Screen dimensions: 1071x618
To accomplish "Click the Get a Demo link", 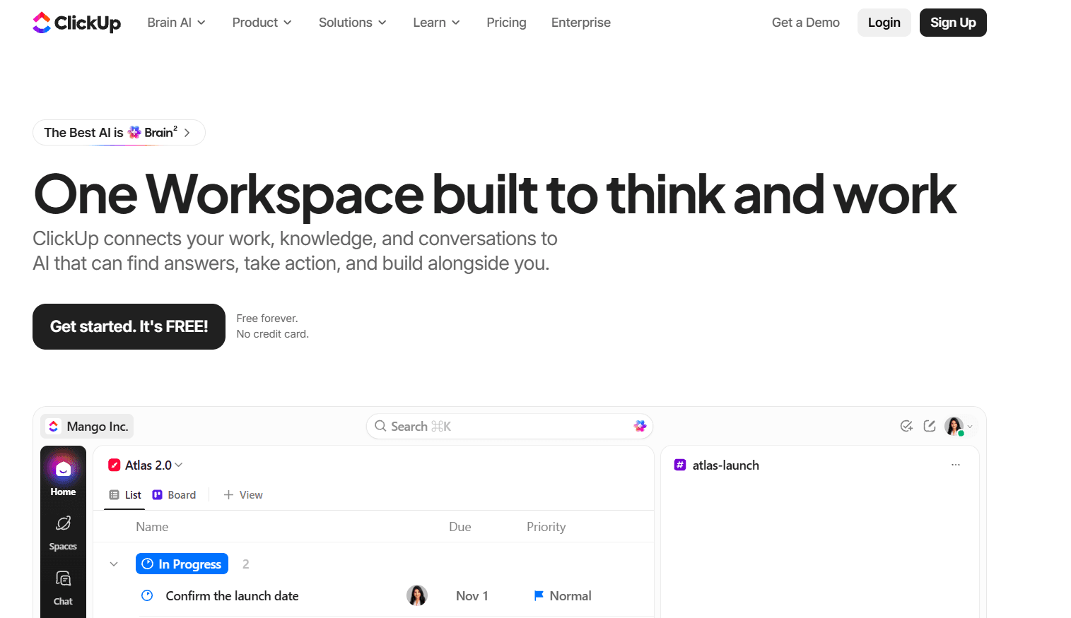I will click(x=805, y=23).
